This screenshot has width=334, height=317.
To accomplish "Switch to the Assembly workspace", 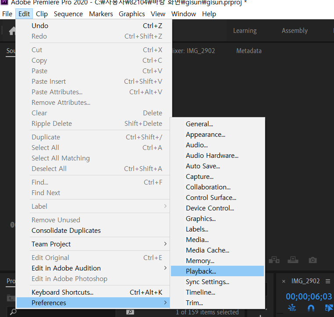I will pos(295,31).
